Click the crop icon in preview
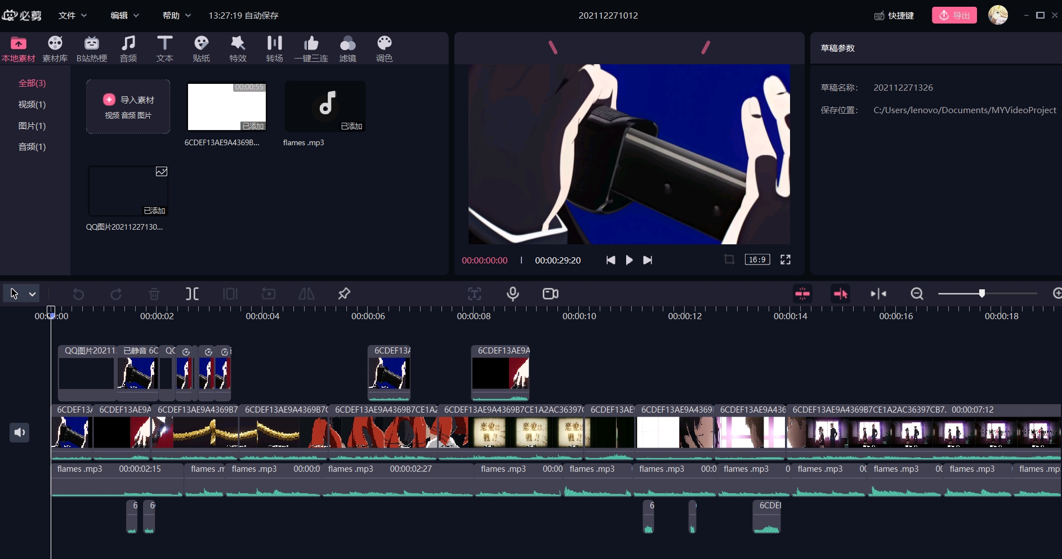 [x=729, y=260]
